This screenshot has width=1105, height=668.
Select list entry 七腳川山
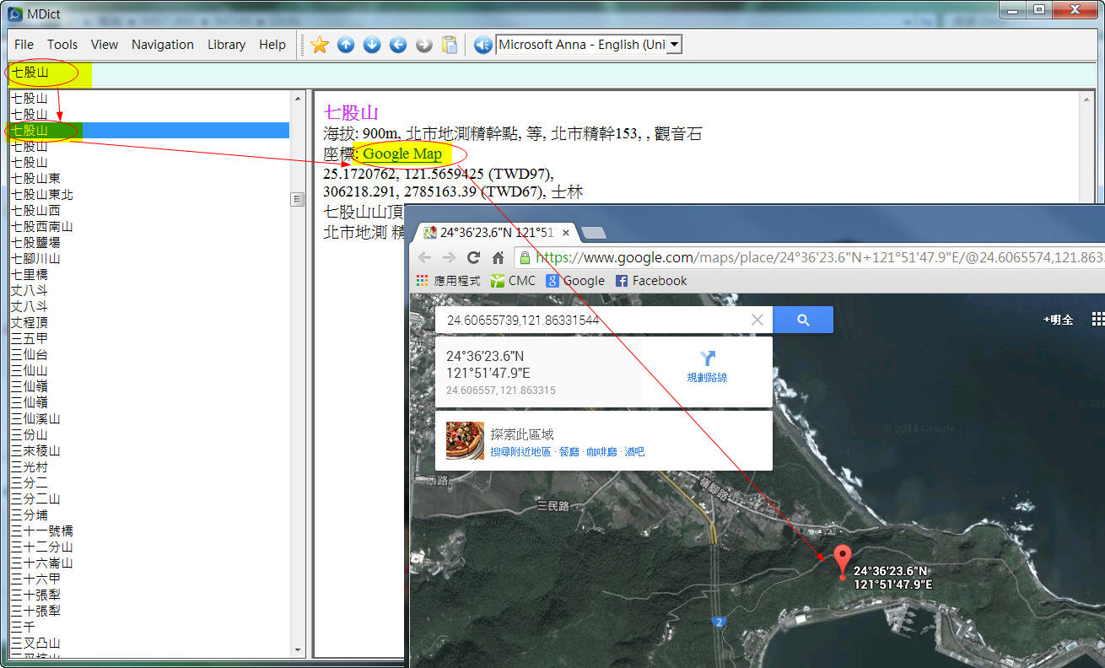[x=35, y=259]
